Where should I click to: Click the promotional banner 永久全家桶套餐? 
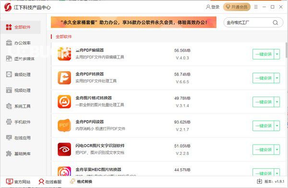133,22
